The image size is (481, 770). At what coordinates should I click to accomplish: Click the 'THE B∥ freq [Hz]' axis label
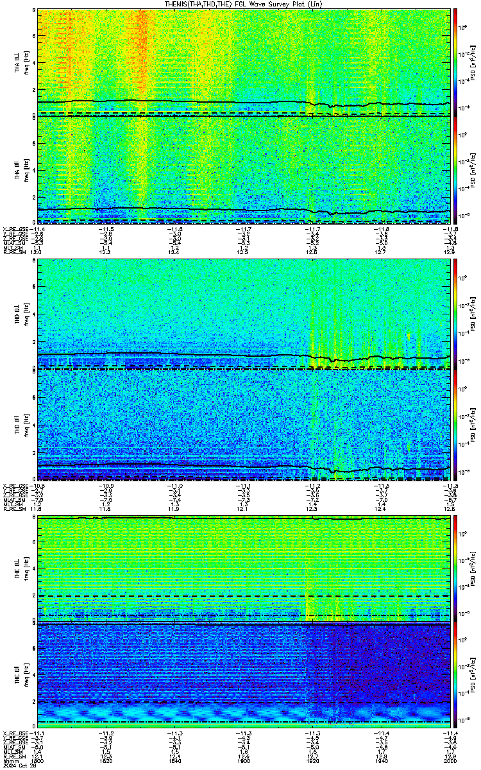21,675
